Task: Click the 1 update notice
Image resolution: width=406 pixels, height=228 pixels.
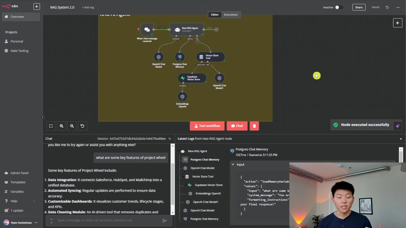Action: (x=17, y=211)
